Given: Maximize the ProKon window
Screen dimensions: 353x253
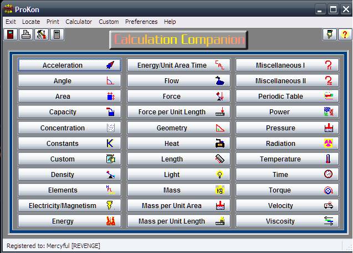Looking at the screenshot, I should click(333, 9).
